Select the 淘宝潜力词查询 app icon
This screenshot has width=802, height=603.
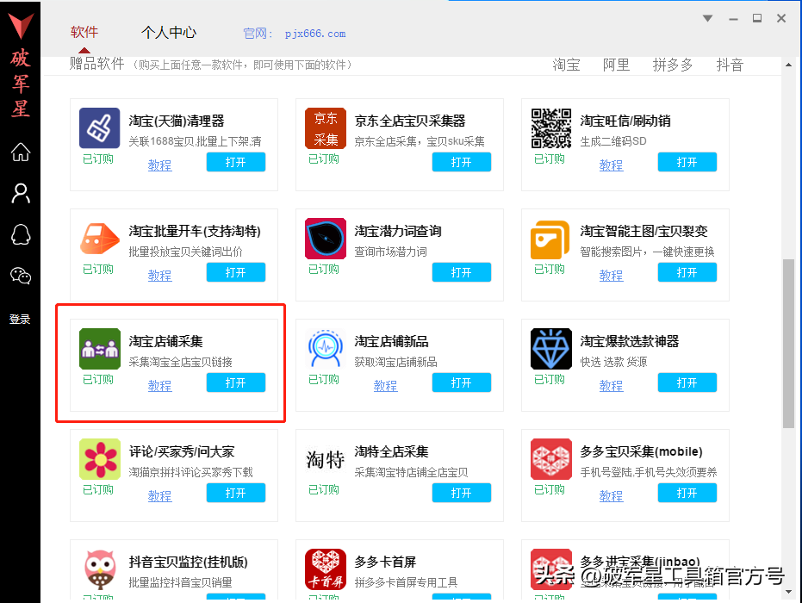[x=325, y=238]
